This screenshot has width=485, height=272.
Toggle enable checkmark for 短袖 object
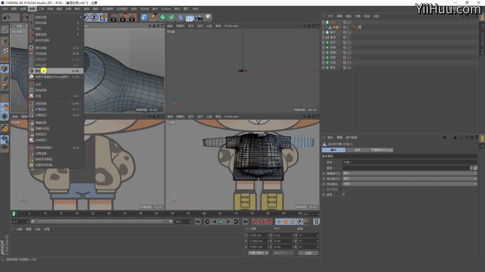click(350, 48)
